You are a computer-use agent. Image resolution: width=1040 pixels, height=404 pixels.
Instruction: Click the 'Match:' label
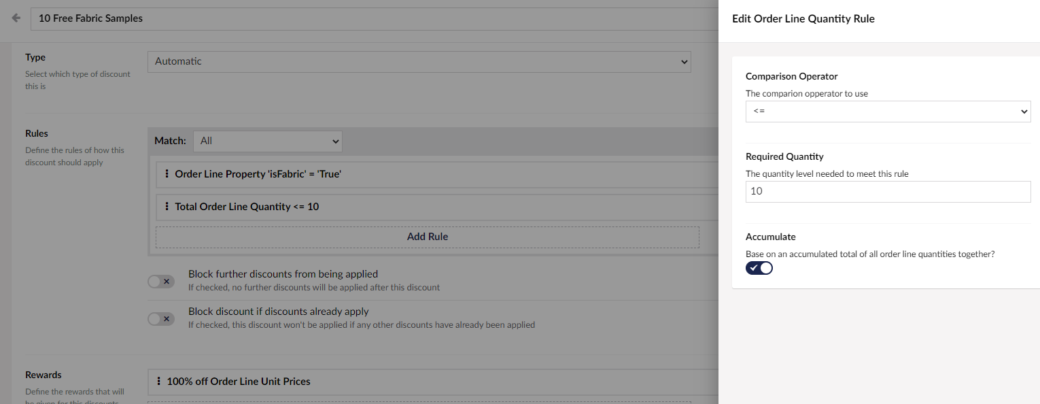170,141
